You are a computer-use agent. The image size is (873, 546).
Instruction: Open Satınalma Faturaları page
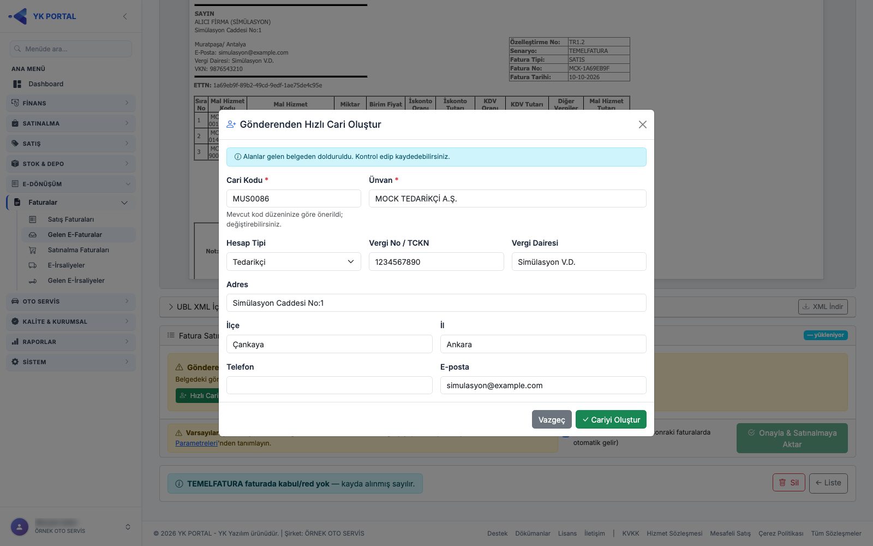(78, 250)
